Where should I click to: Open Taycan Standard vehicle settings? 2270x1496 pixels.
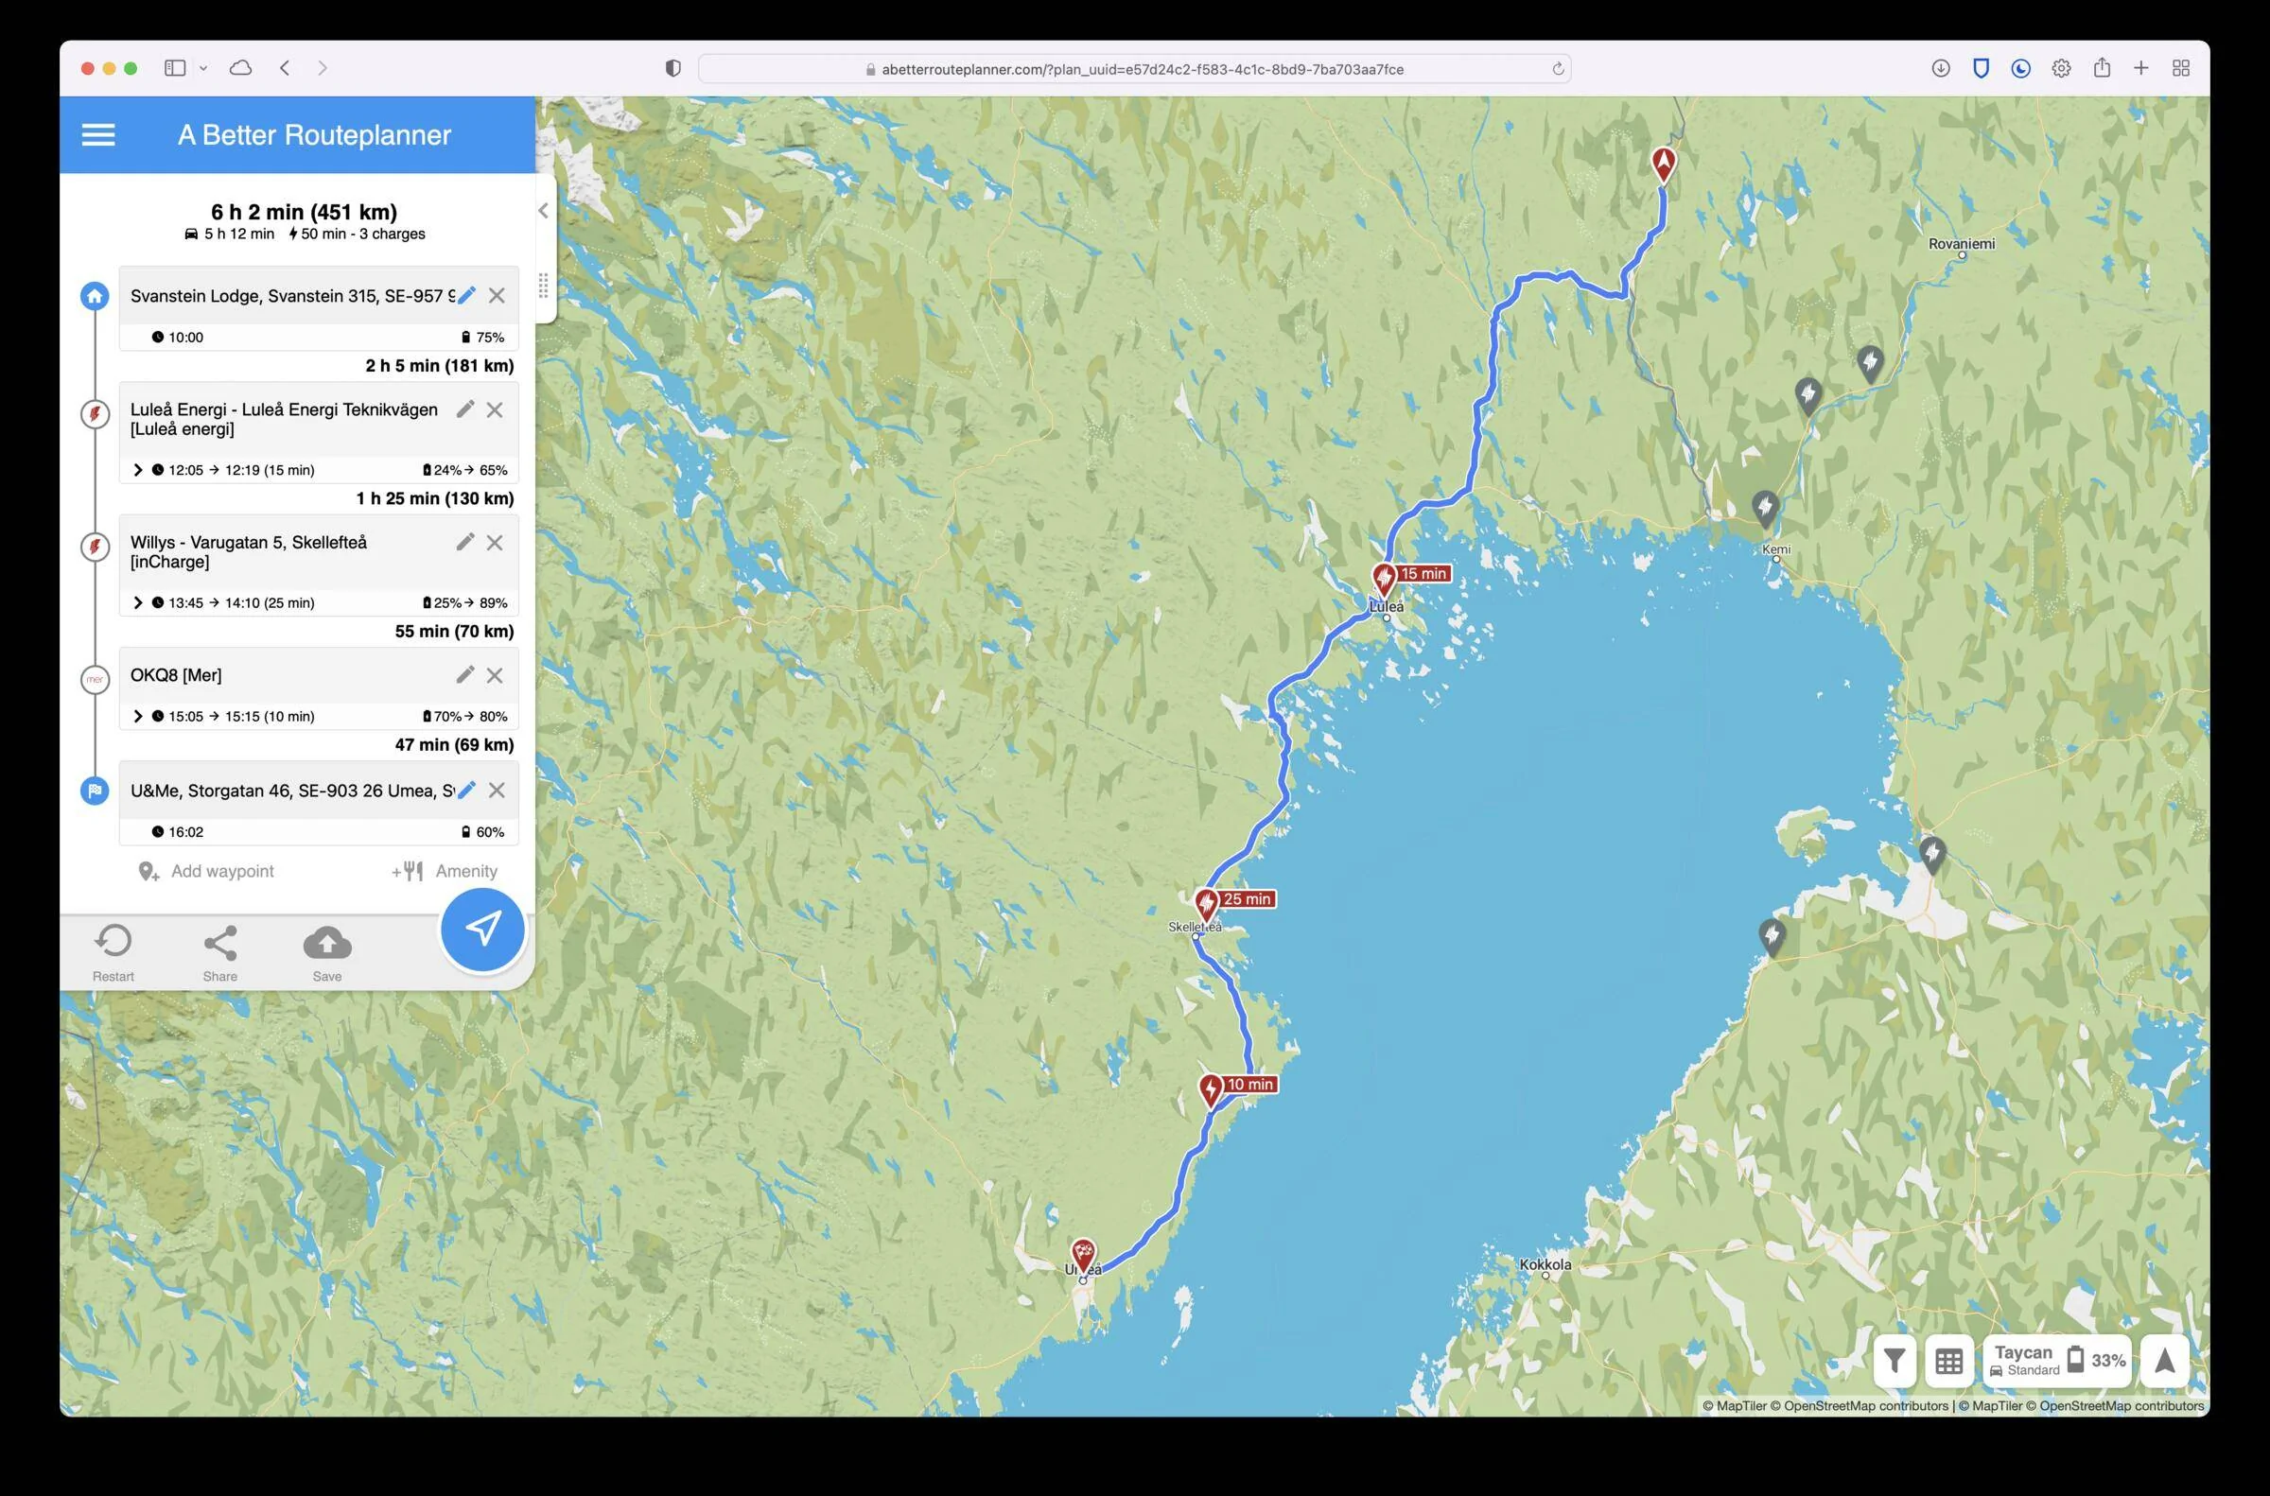2025,1361
